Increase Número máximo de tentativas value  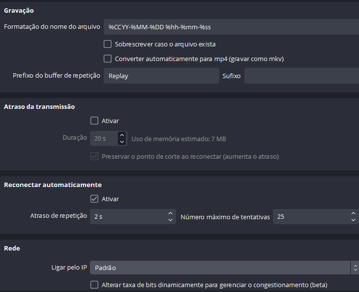pyautogui.click(x=353, y=213)
